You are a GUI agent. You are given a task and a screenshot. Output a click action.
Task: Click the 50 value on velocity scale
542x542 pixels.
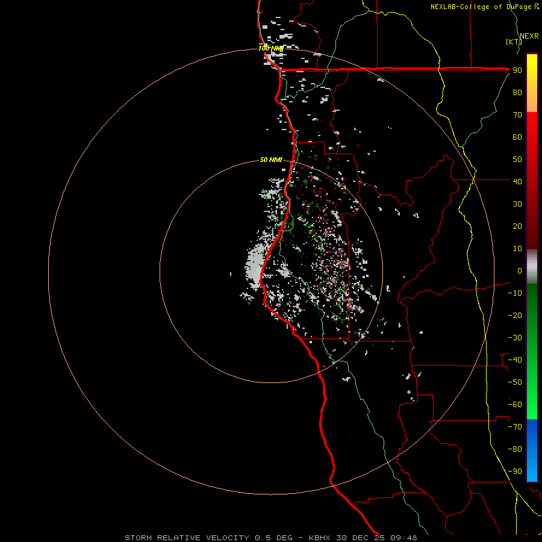point(517,160)
